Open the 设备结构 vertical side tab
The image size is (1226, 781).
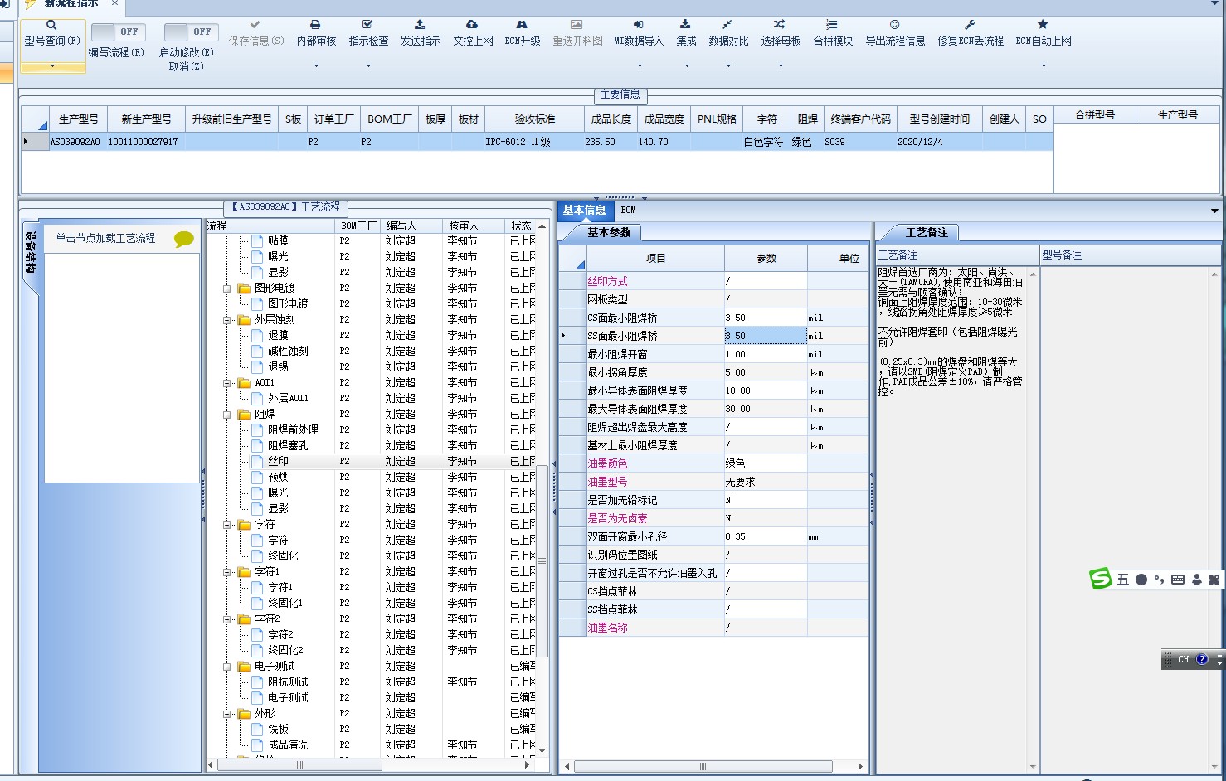(x=30, y=253)
